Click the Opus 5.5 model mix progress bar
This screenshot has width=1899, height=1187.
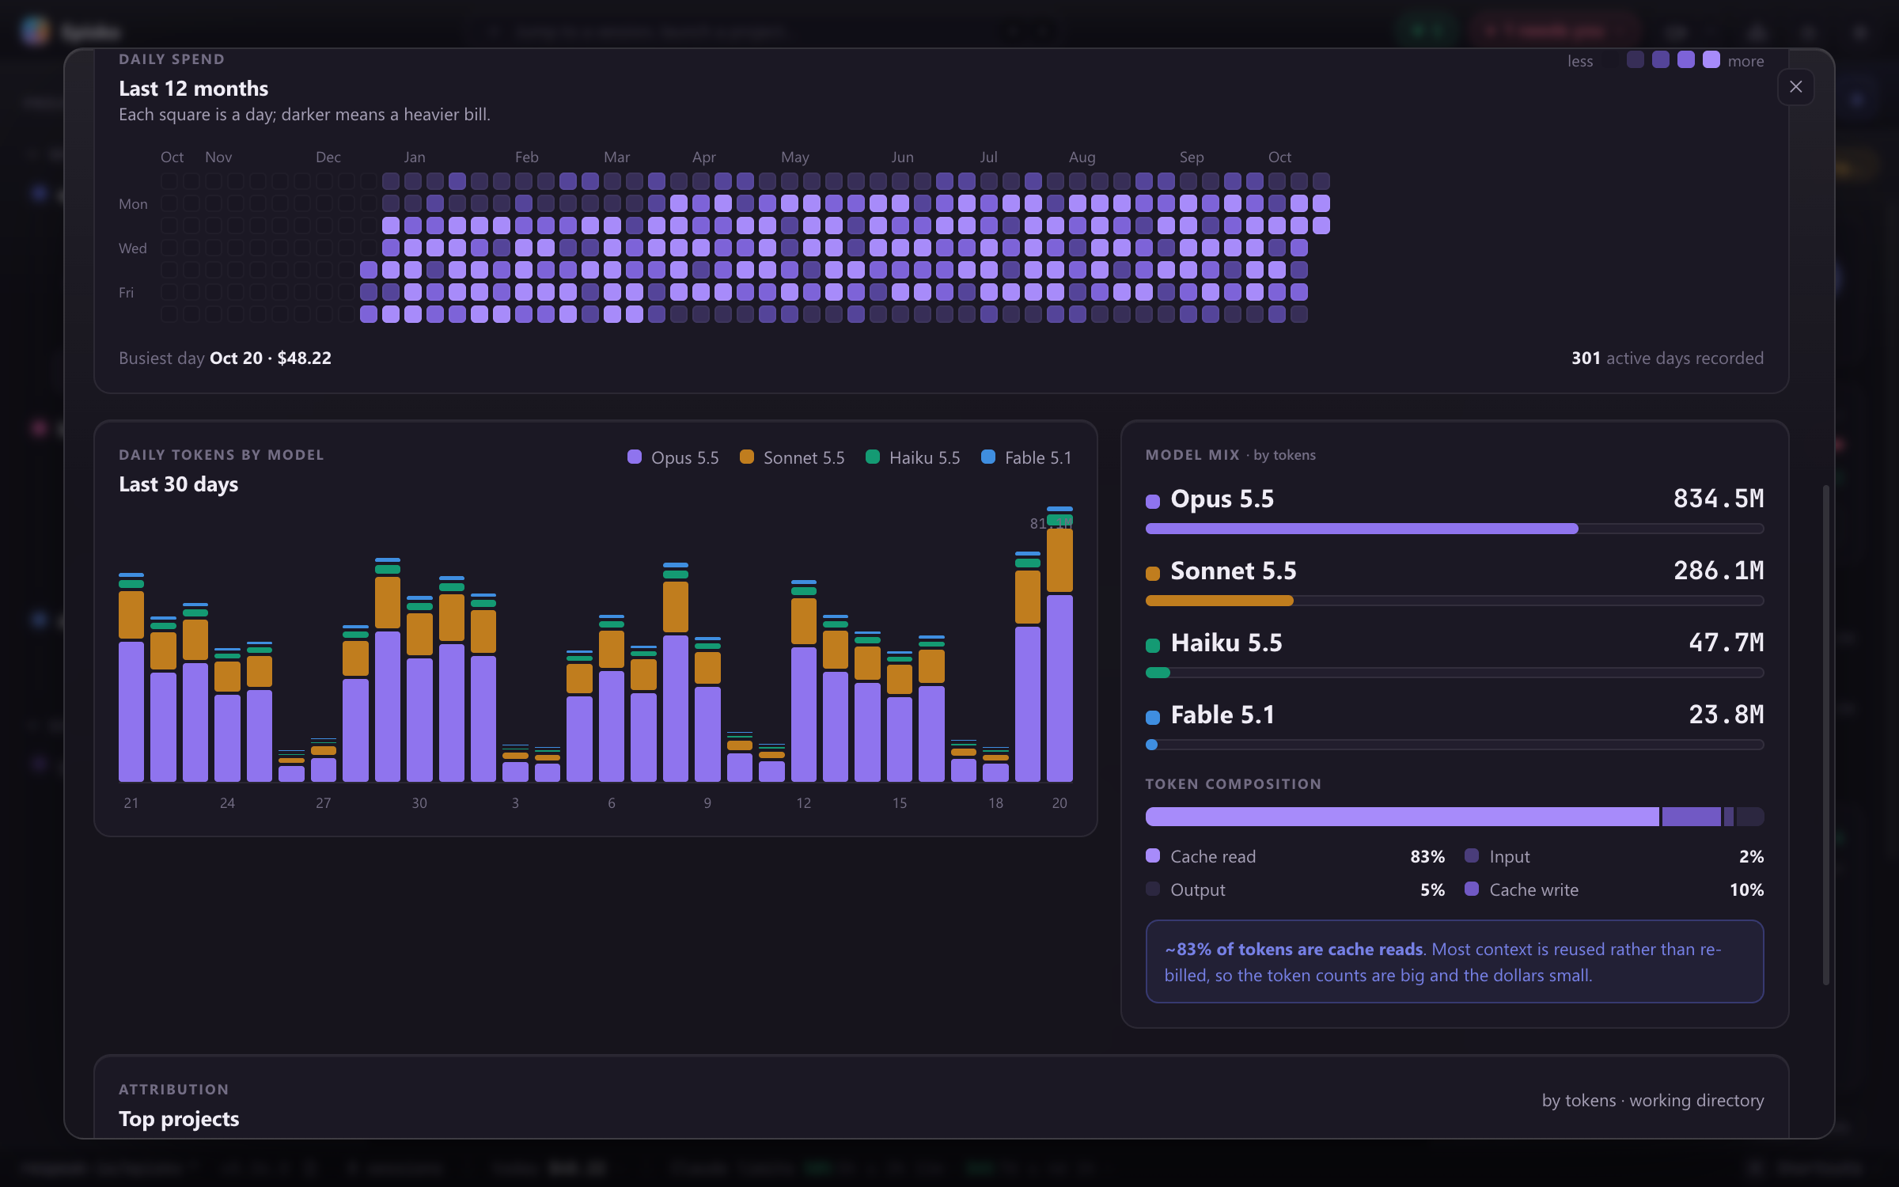(1454, 529)
